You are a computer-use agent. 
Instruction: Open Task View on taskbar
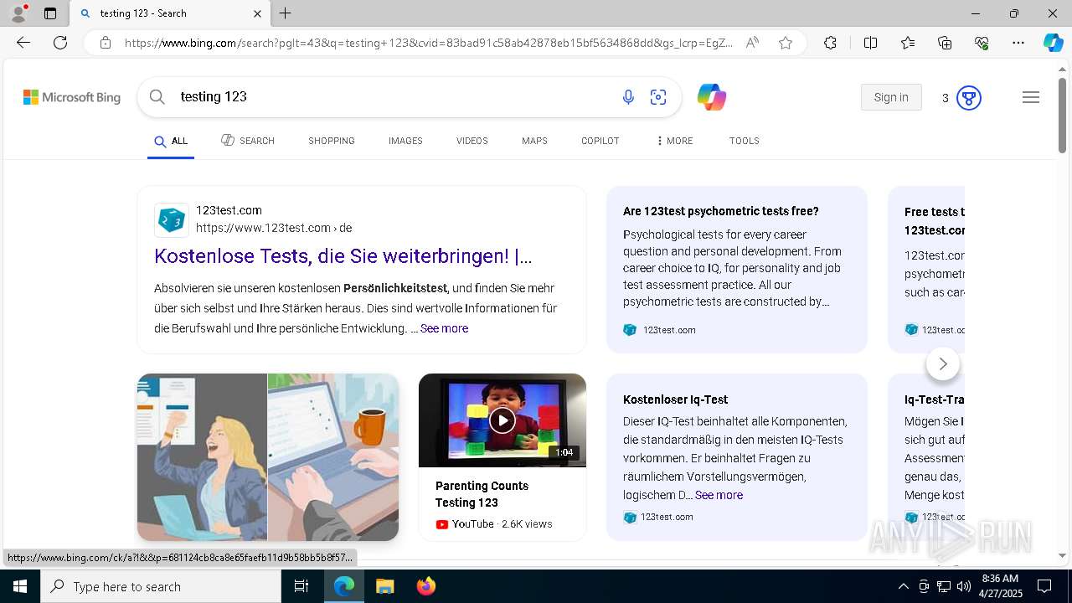[x=302, y=586]
